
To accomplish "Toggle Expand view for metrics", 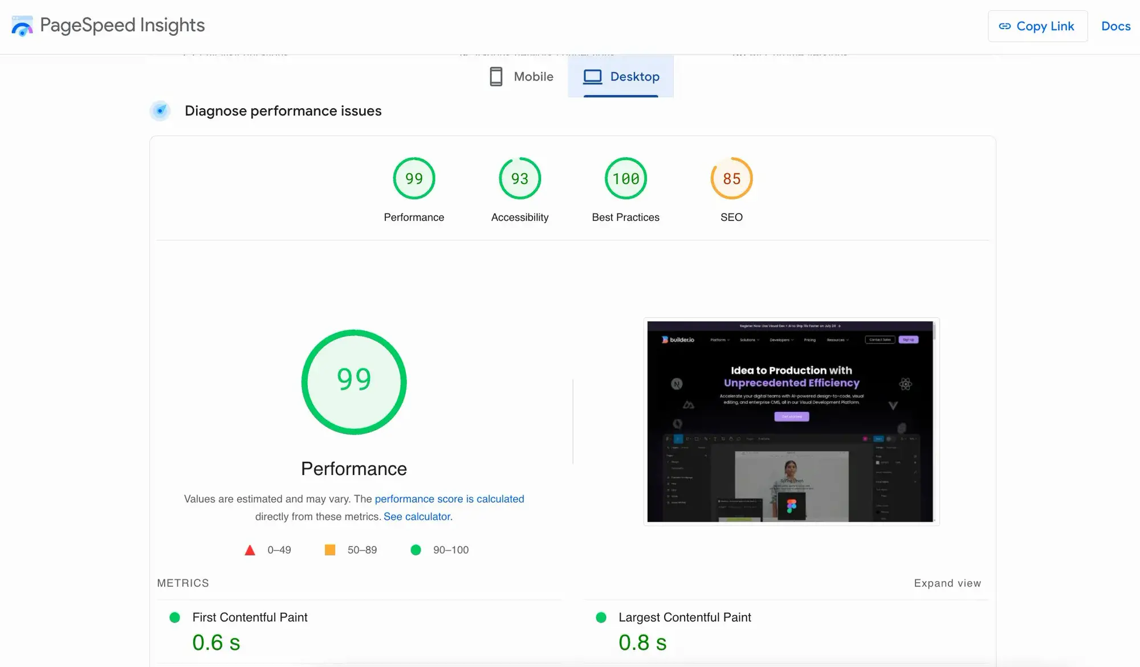I will pyautogui.click(x=947, y=583).
